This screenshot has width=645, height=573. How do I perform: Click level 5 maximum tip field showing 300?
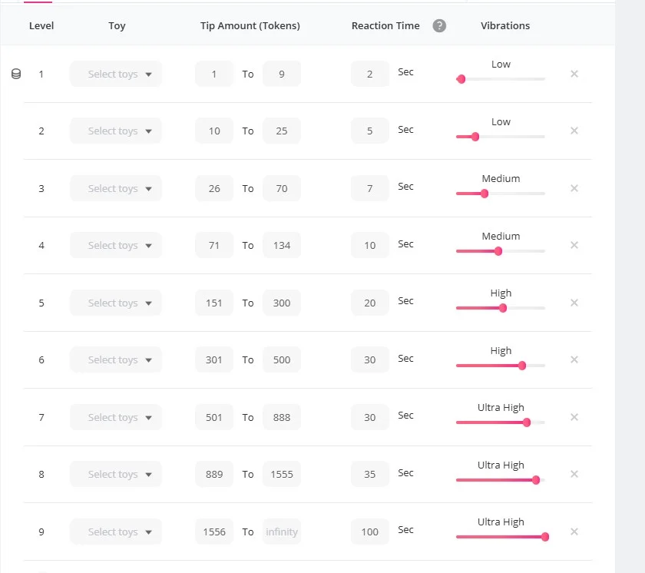pyautogui.click(x=282, y=303)
